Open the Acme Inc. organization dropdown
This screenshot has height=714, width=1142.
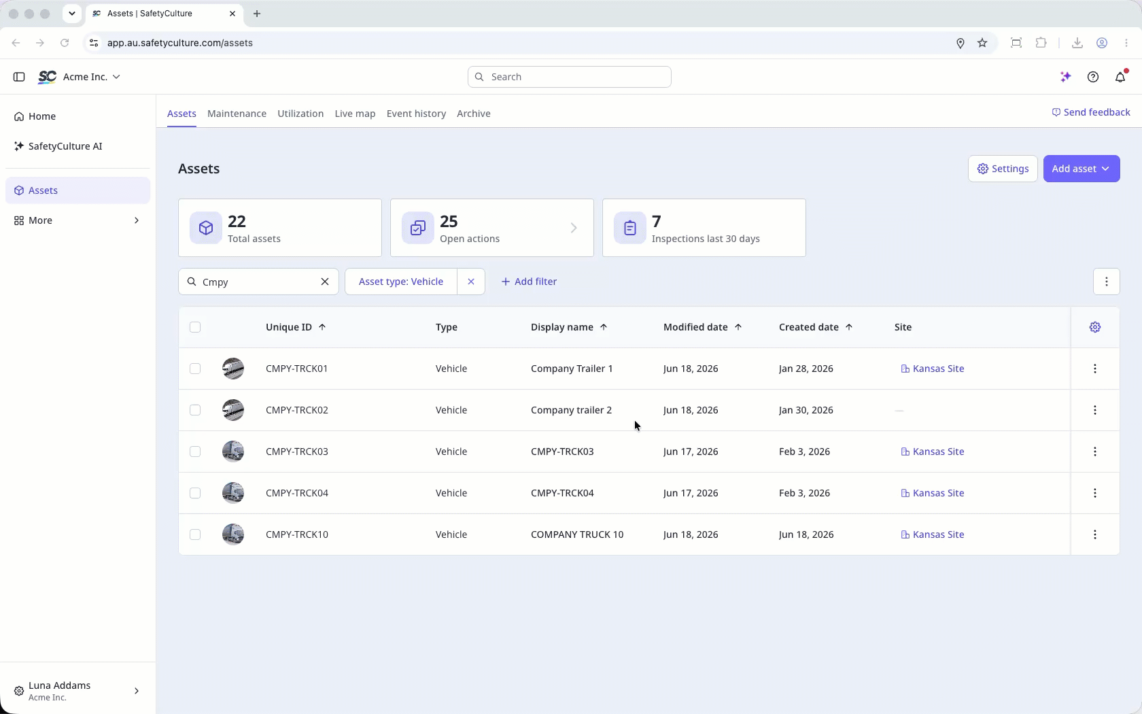pos(92,77)
